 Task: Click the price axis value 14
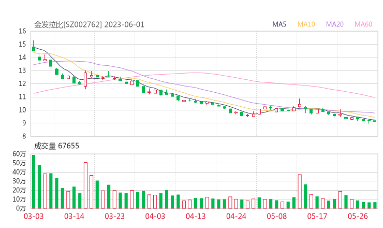22,58
